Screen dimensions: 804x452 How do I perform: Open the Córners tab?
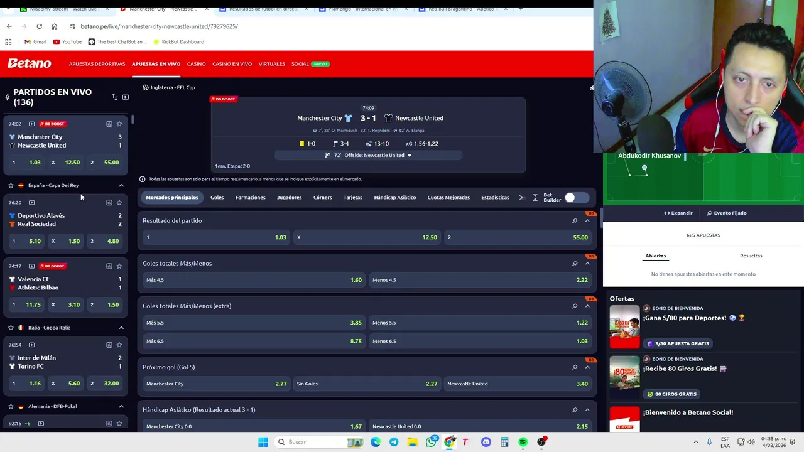(x=322, y=198)
